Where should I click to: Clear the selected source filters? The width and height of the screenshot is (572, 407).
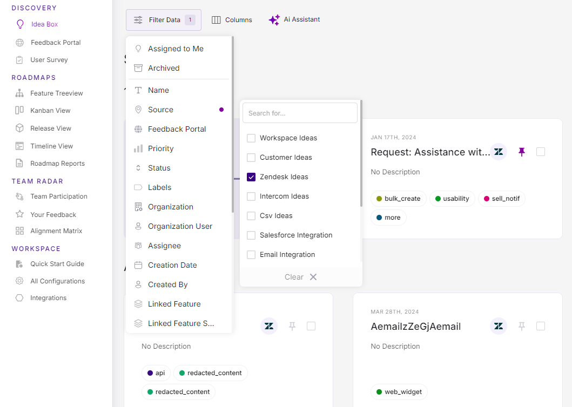tap(300, 276)
